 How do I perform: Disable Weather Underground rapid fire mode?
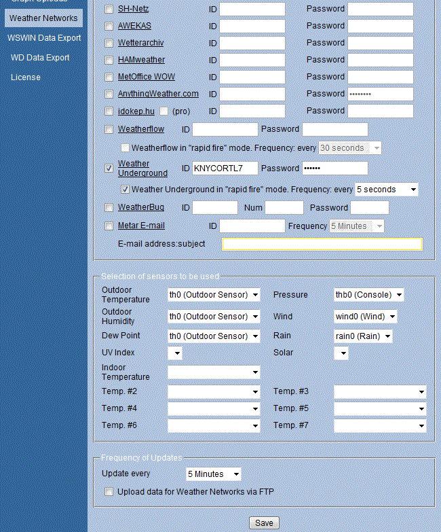125,190
